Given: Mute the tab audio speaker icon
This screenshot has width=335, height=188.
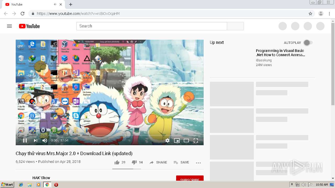Looking at the screenshot, I should click(x=55, y=4).
